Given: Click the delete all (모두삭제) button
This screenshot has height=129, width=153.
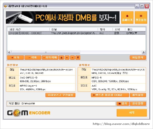Looking at the screenshot, I should [x=50, y=58].
